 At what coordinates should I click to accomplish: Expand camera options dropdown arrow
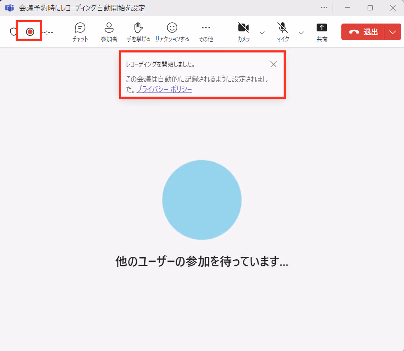pyautogui.click(x=262, y=33)
